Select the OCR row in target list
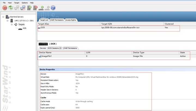196x111 pixels. pyautogui.click(x=117, y=27)
